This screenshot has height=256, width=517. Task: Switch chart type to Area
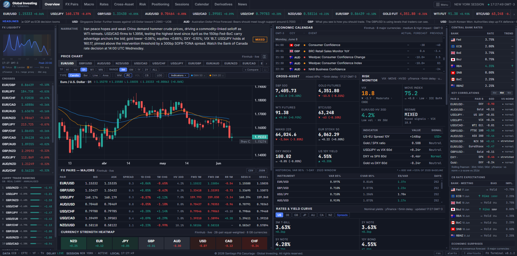[x=106, y=76]
